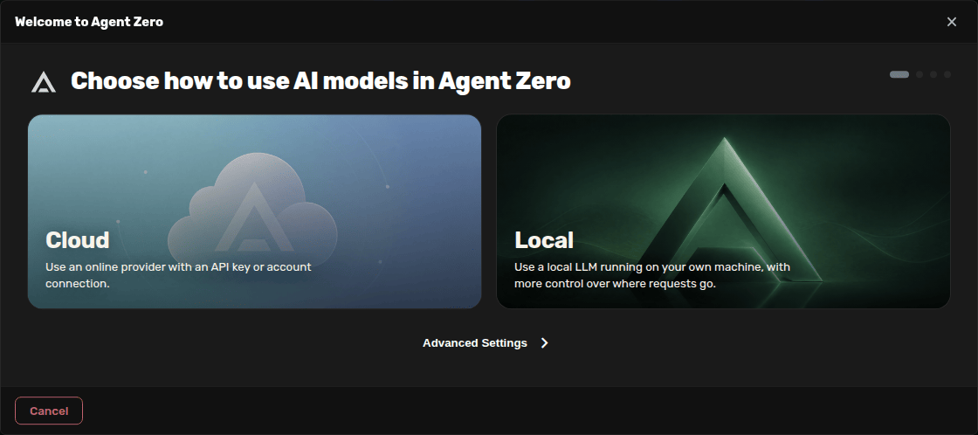Jump to the third step dot
The image size is (978, 435).
(x=933, y=74)
